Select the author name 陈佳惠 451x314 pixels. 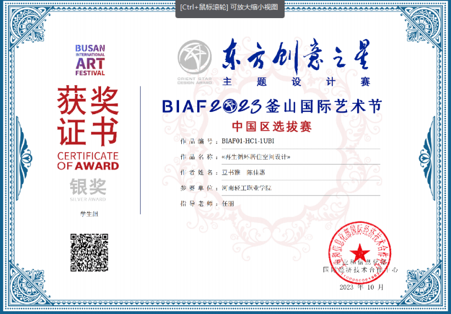255,172
